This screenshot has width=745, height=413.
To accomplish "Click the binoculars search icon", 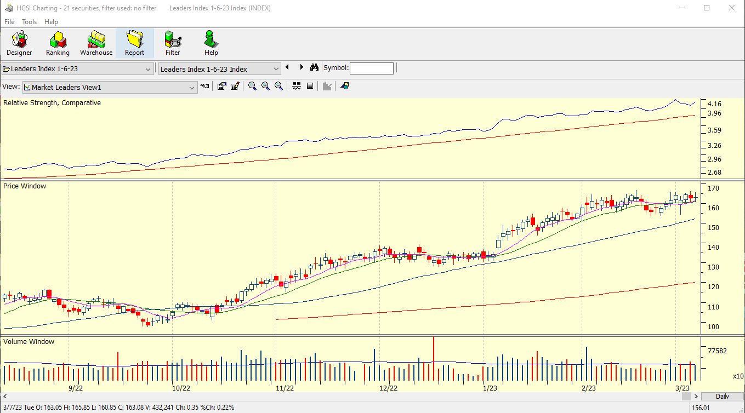I will click(x=314, y=67).
